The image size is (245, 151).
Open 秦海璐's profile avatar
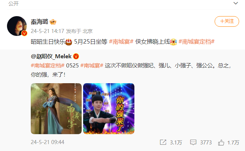point(17,26)
